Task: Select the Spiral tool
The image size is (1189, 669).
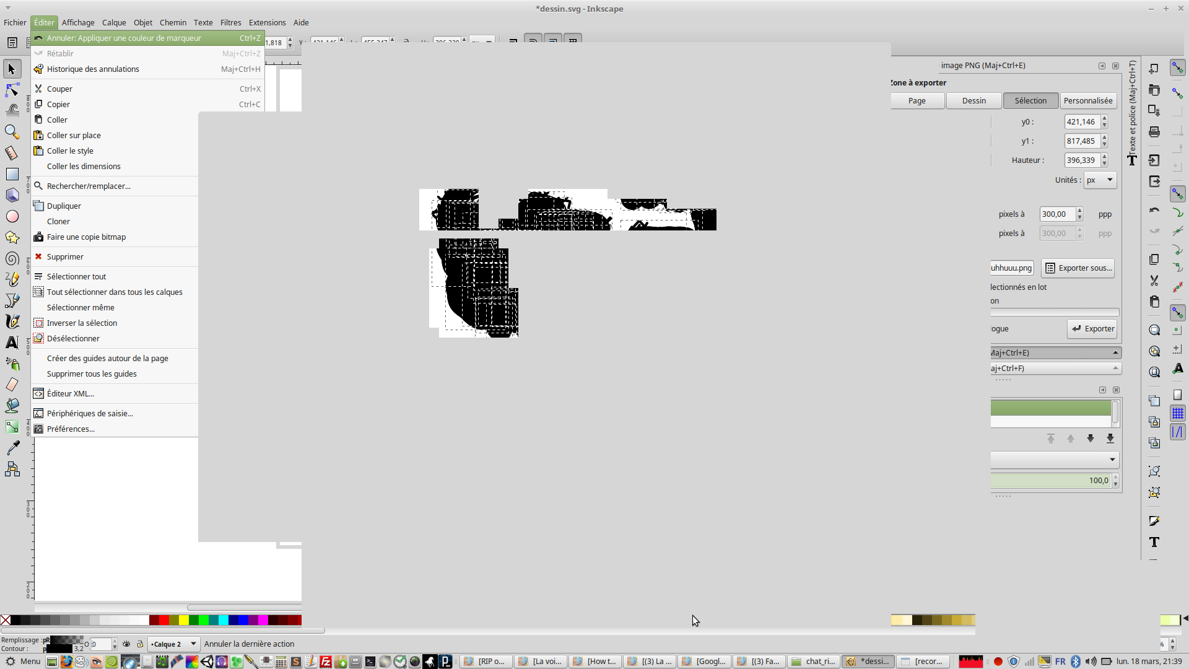Action: point(12,259)
